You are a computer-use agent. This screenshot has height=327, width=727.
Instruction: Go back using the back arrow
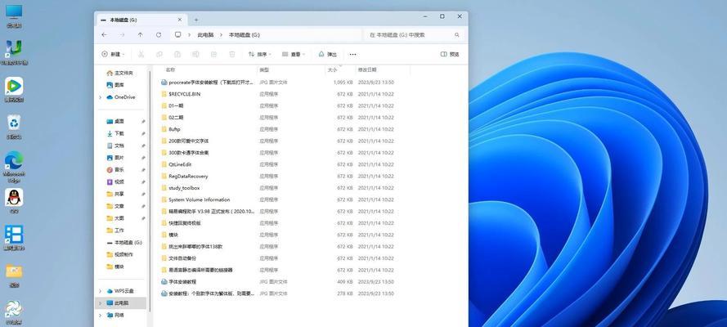[104, 34]
